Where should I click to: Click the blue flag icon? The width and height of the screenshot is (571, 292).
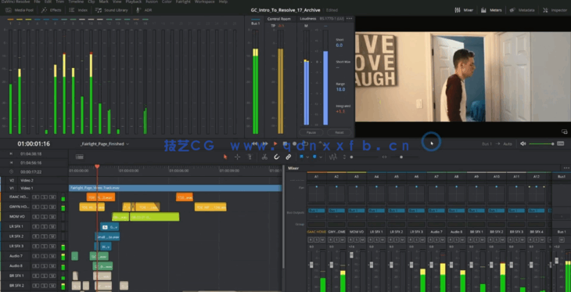coord(301,157)
